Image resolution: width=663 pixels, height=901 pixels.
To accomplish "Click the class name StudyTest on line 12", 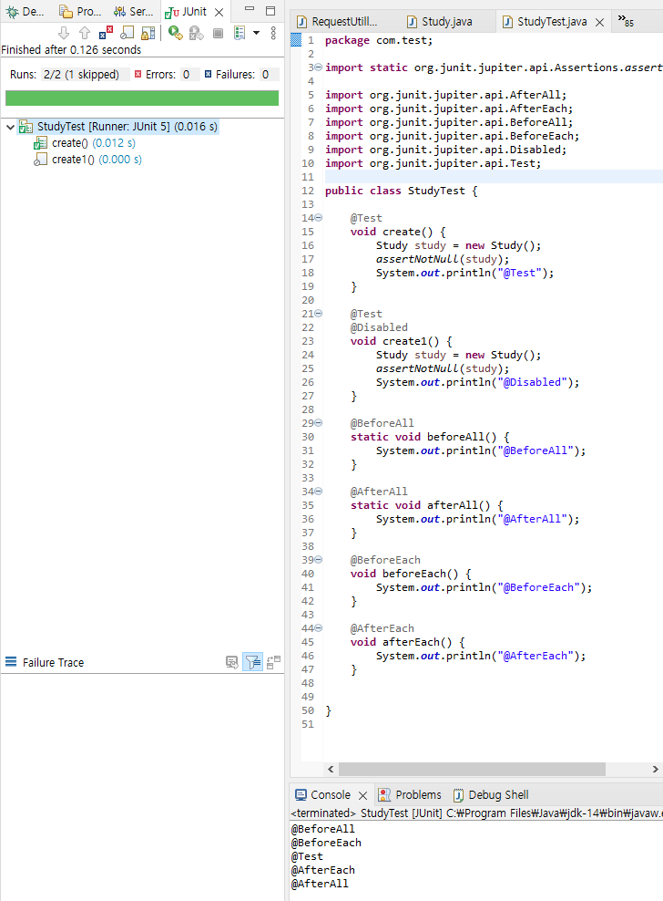I will tap(436, 191).
